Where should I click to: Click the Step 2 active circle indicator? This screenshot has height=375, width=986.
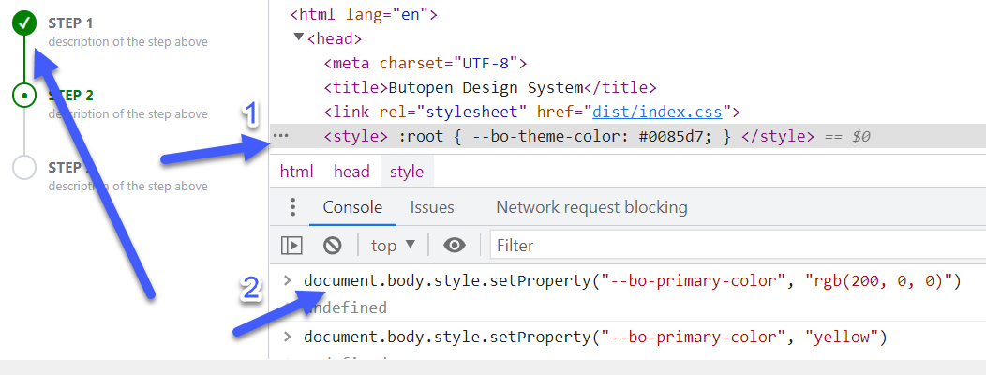[24, 95]
